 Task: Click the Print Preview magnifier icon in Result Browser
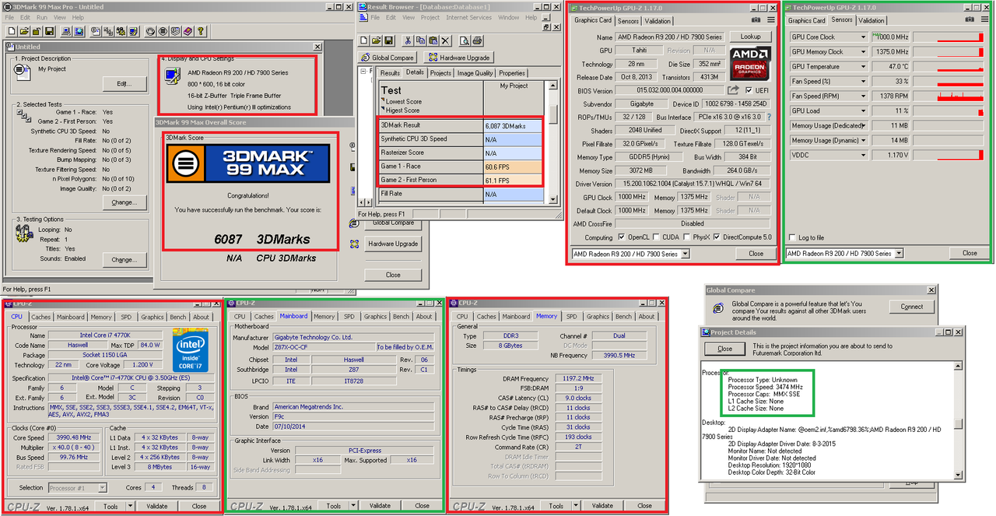pyautogui.click(x=465, y=40)
